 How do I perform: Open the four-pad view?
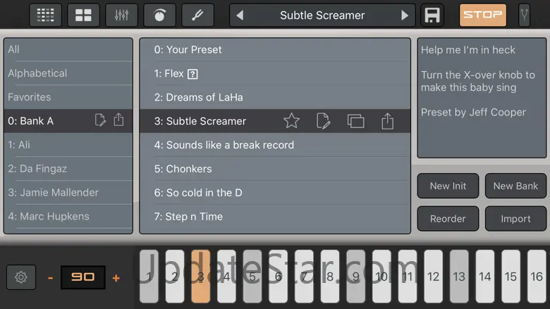click(83, 15)
